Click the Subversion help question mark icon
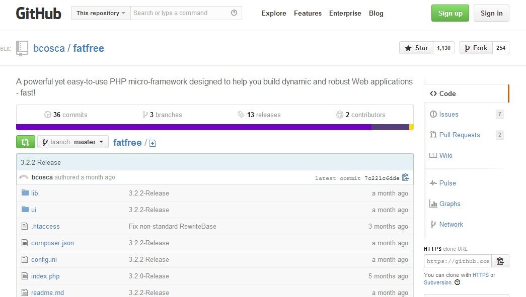 point(457,282)
